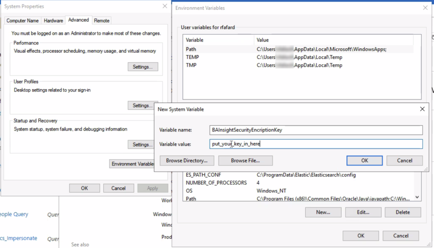The image size is (434, 248).
Task: Open the People Query link
Action: pyautogui.click(x=14, y=214)
